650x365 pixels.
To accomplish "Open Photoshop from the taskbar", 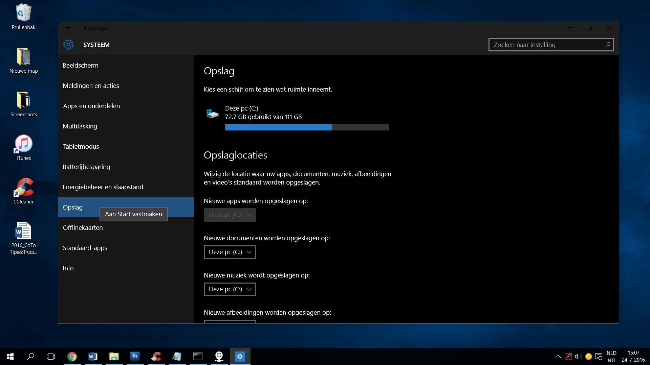I will (135, 356).
